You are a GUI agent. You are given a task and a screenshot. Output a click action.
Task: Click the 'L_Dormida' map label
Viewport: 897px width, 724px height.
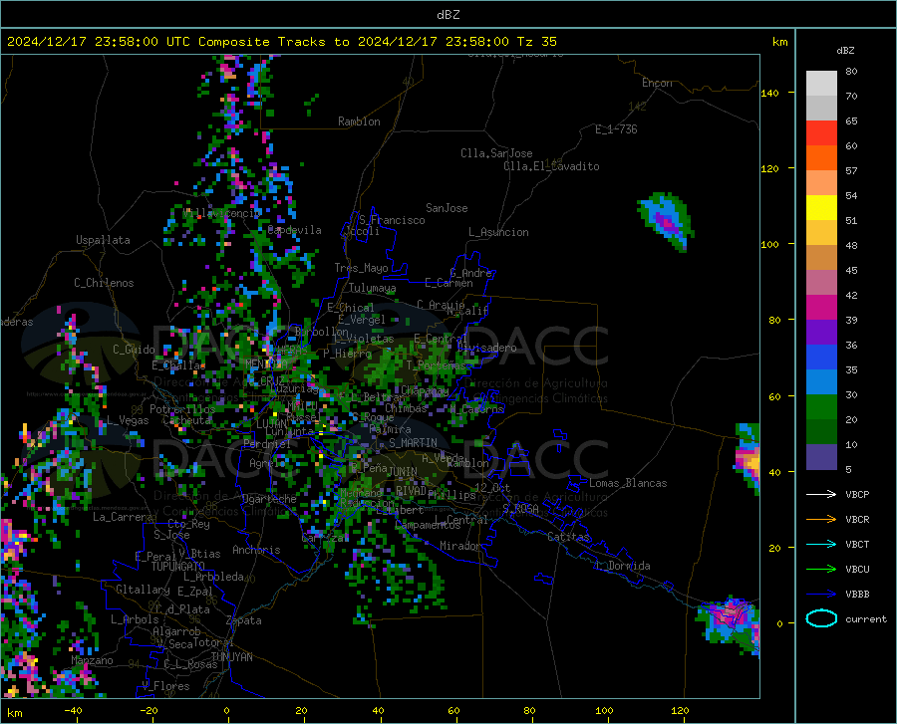(x=622, y=566)
